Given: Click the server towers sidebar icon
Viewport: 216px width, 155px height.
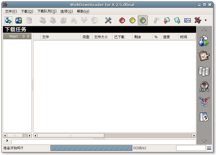Looking at the screenshot, I should [204, 71].
